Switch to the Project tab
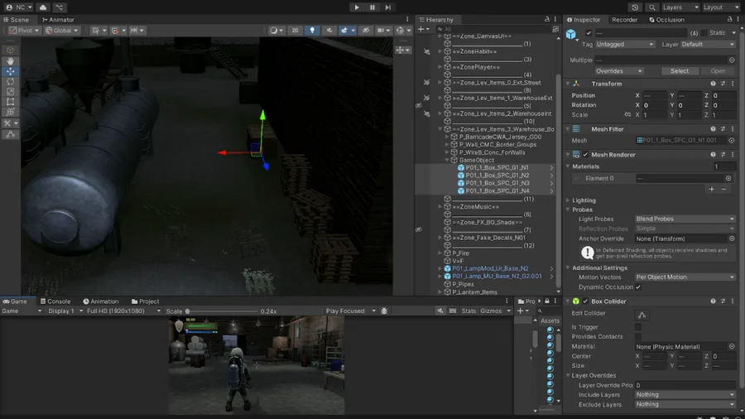745x419 pixels. click(146, 301)
